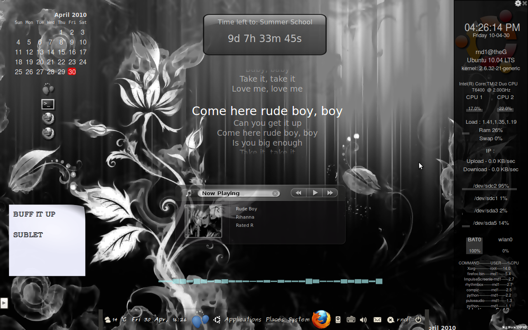Viewport: 528px width, 330px height.
Task: Click the status icon left of rnd1
Action: 391,320
